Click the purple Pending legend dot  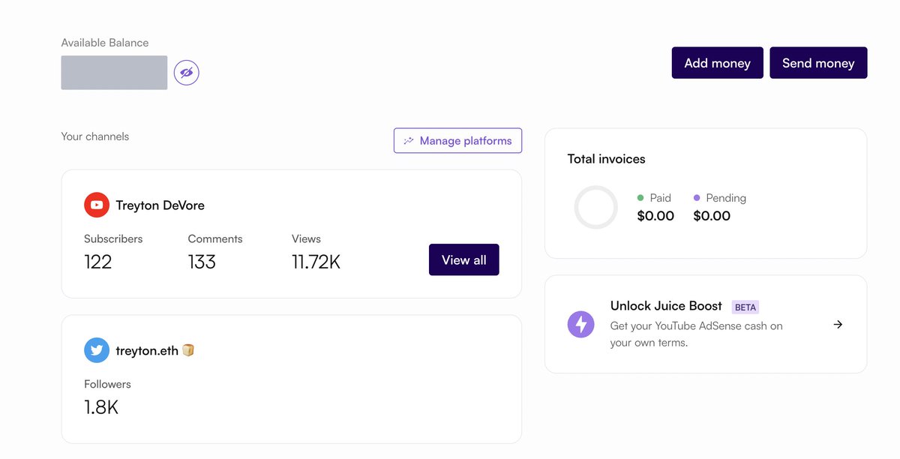tap(697, 198)
